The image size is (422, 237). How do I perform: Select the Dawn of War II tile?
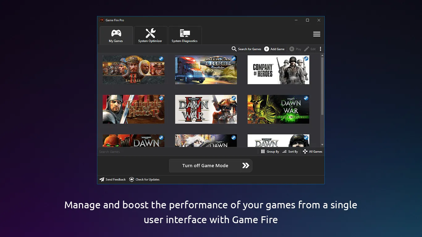coord(206,109)
